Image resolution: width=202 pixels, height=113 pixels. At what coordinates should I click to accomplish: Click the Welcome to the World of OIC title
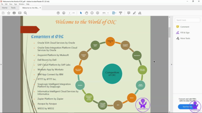tap(86, 22)
